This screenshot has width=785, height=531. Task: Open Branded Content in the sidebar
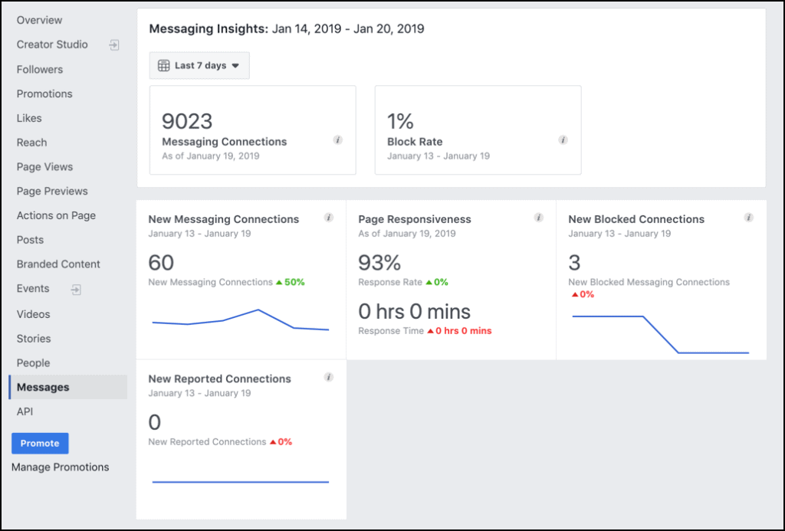tap(58, 264)
